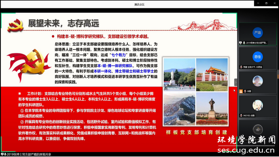Select the photo avatar of the third participant
The image size is (279, 157).
click(x=258, y=81)
